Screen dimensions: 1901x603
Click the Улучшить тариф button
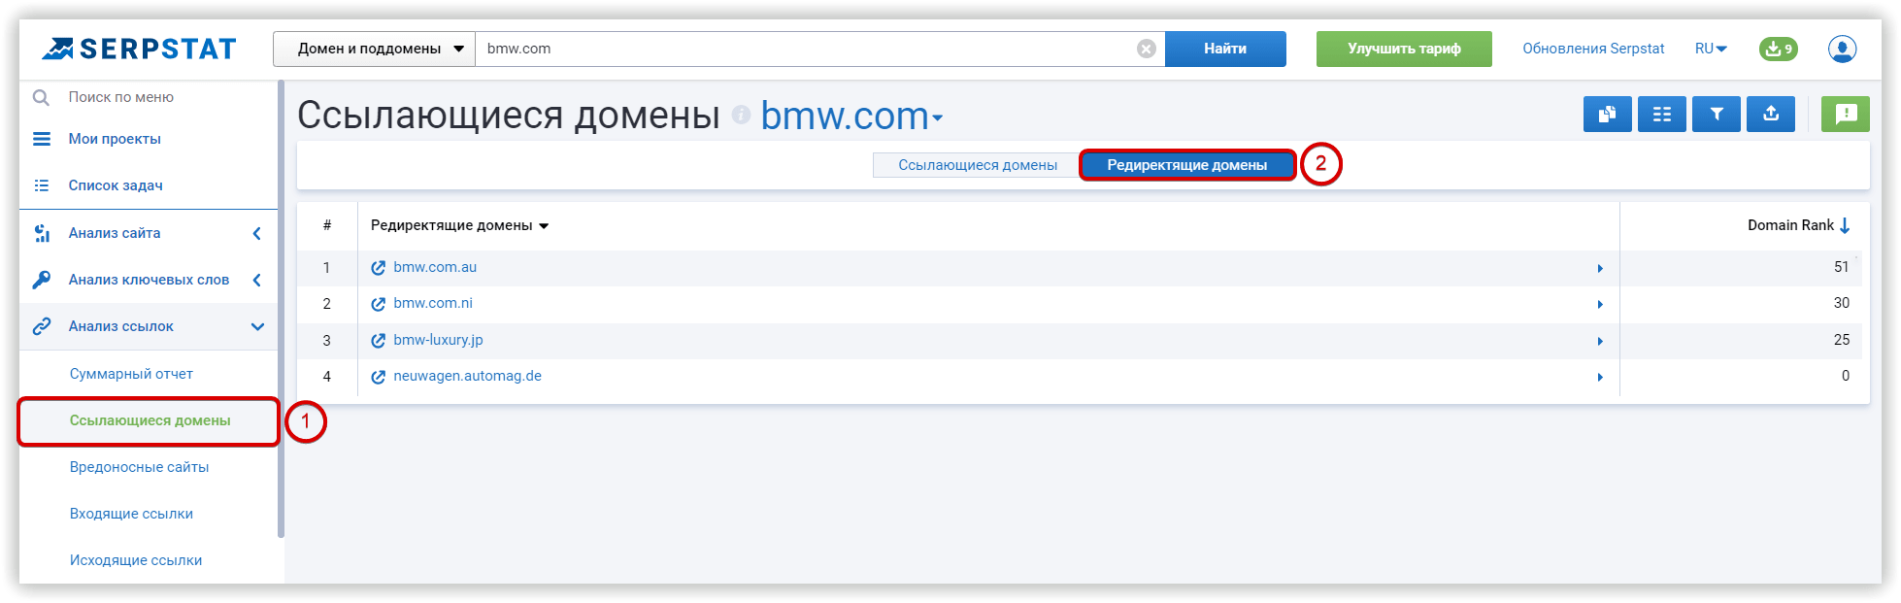pyautogui.click(x=1404, y=49)
